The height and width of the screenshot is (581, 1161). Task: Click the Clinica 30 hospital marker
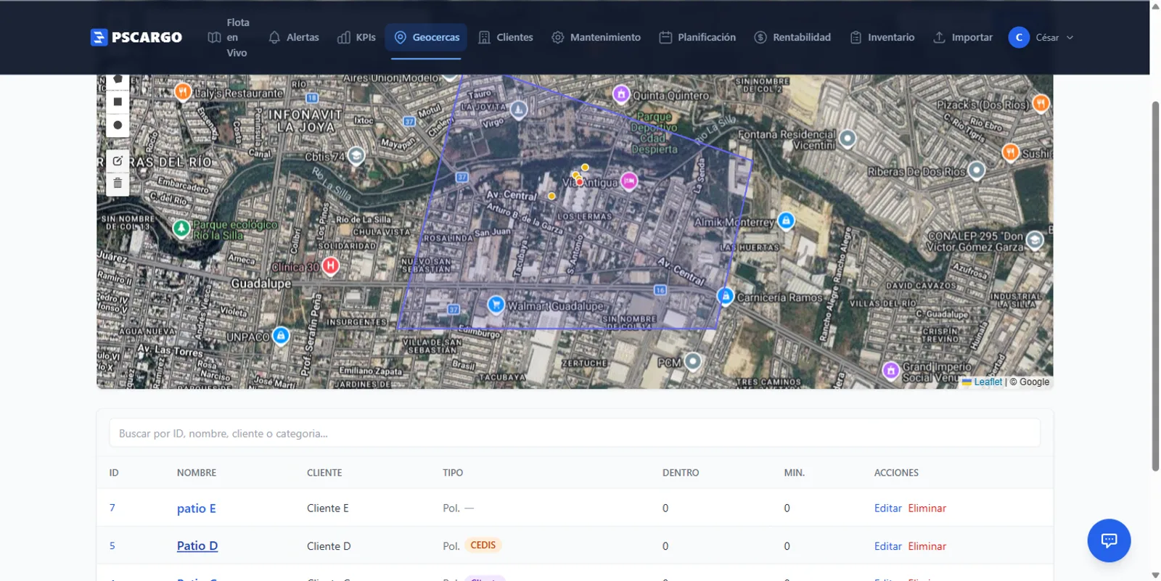331,266
